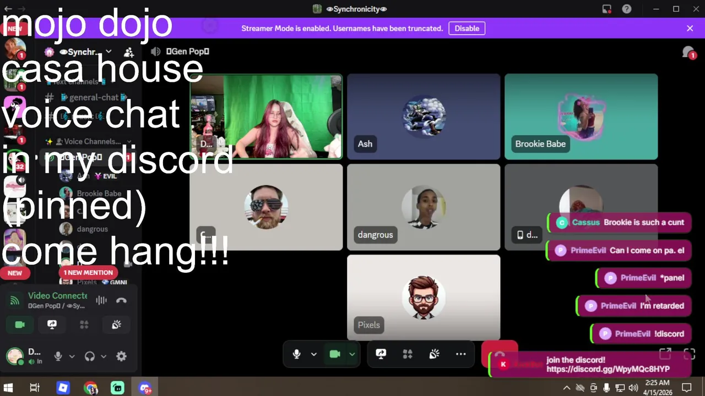Open the discord.gg invite link in the overlay
Image resolution: width=705 pixels, height=396 pixels.
[608, 369]
